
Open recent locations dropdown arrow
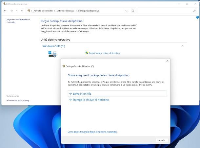click(x=17, y=11)
